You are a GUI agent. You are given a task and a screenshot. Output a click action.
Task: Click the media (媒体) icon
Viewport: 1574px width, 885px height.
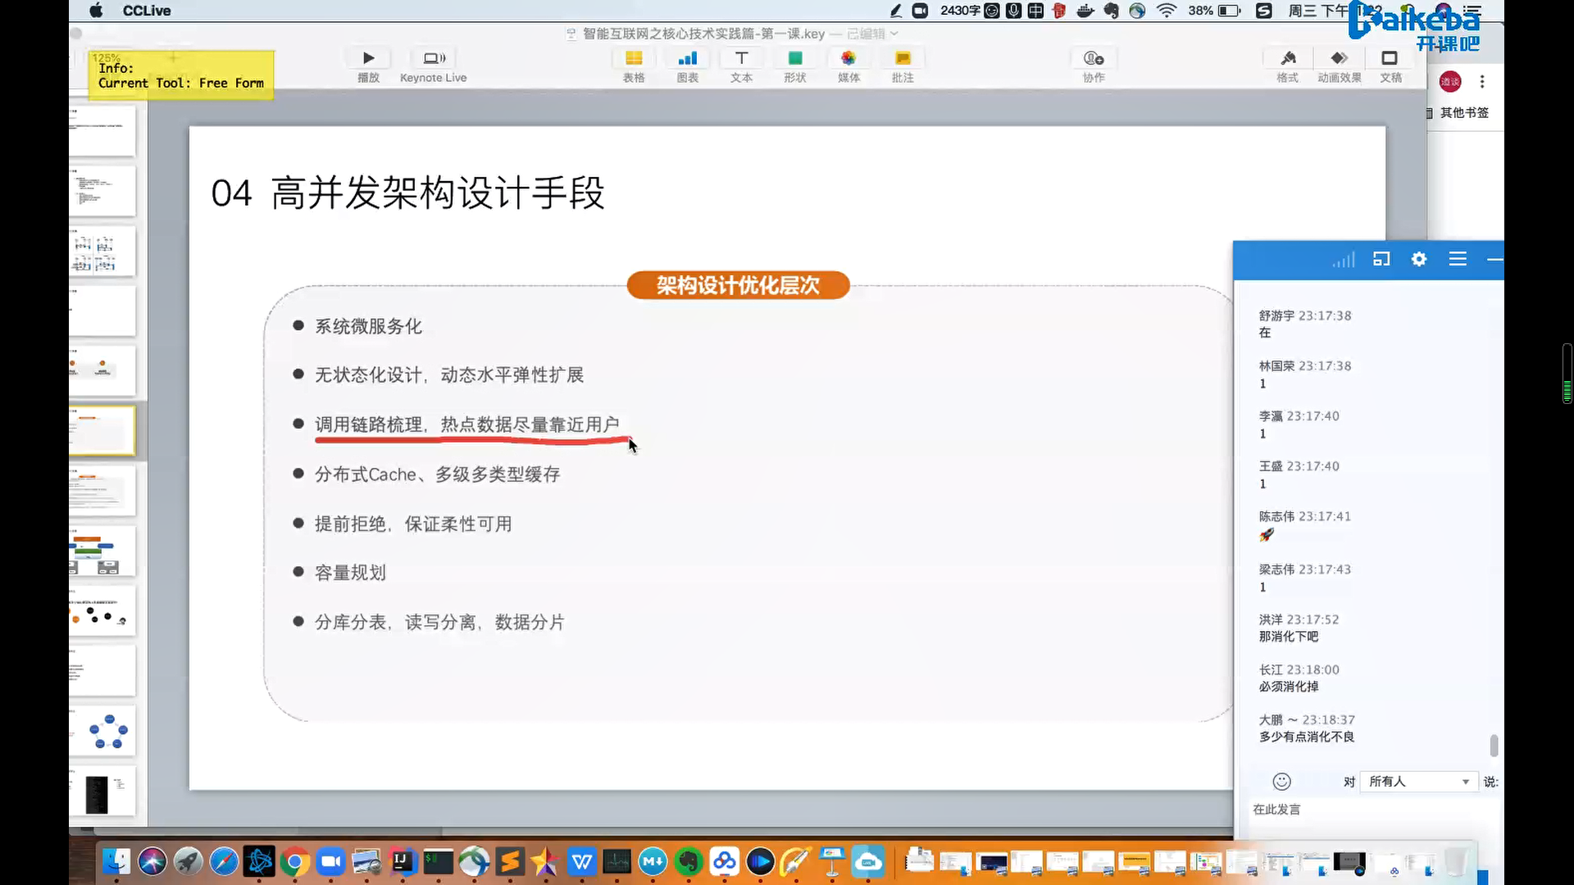[x=848, y=58]
